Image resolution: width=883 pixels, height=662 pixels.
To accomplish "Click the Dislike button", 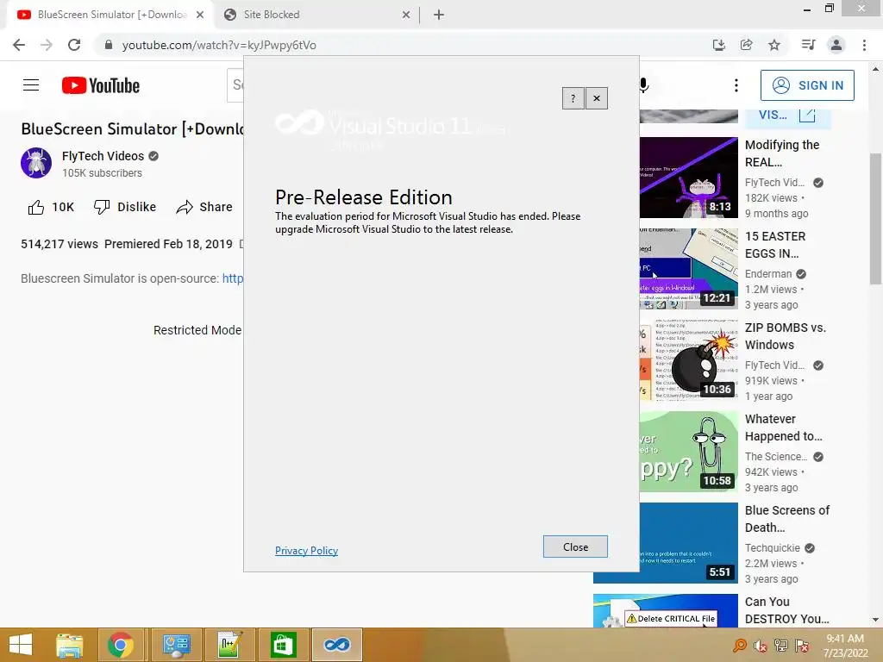I will pyautogui.click(x=125, y=207).
